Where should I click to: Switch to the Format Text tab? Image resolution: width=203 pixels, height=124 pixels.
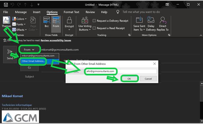(71, 12)
